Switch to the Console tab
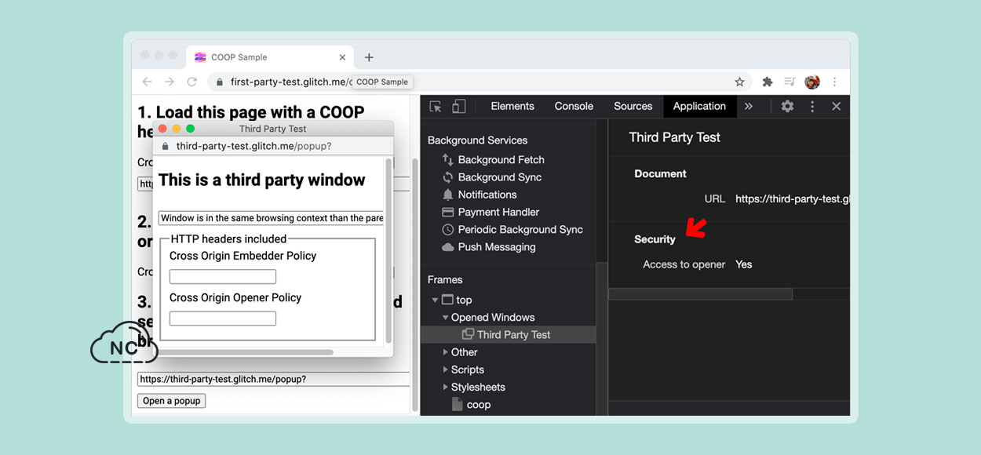The image size is (981, 455). 574,107
